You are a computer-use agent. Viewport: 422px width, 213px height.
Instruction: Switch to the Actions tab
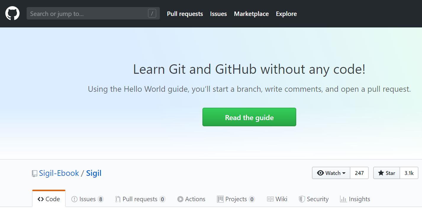pos(191,199)
